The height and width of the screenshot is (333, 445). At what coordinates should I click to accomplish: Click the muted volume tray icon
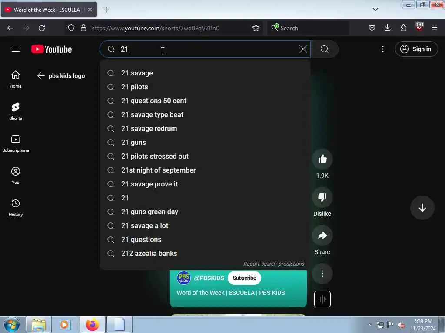[x=401, y=325]
